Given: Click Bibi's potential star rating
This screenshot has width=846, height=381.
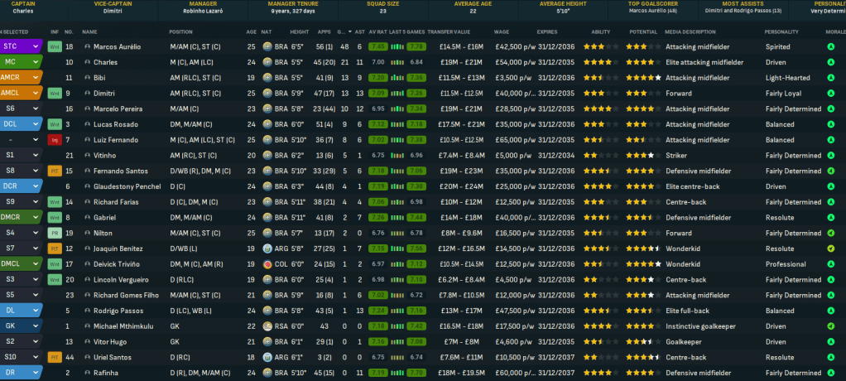Looking at the screenshot, I should (643, 77).
